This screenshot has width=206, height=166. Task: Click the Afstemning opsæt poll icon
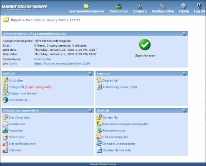[99, 87]
